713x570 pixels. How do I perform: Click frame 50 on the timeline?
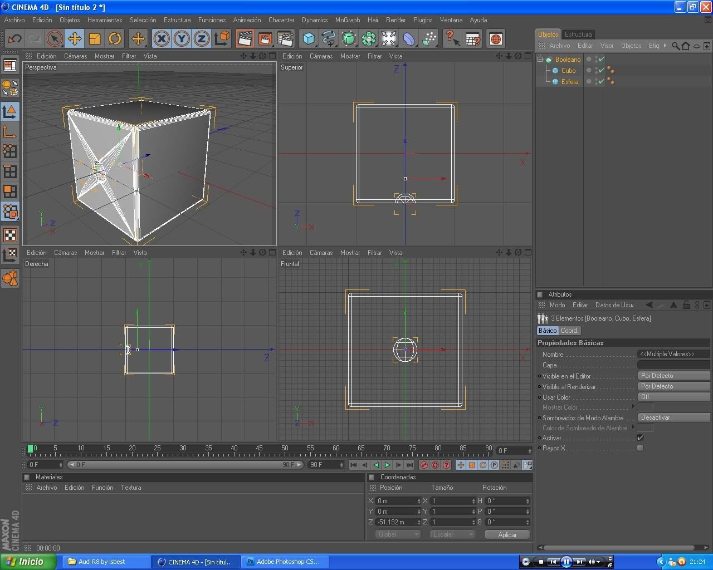tap(285, 449)
